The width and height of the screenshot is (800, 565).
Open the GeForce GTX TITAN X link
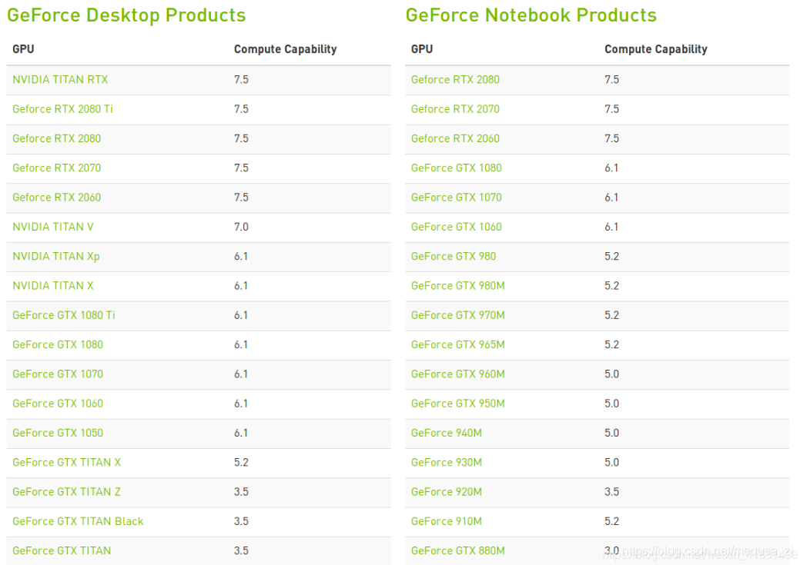(x=67, y=463)
